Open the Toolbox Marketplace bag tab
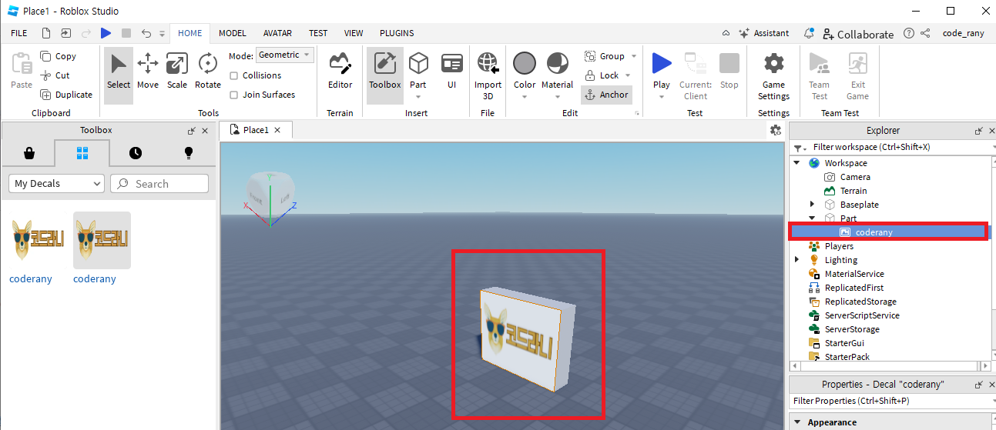 tap(29, 153)
